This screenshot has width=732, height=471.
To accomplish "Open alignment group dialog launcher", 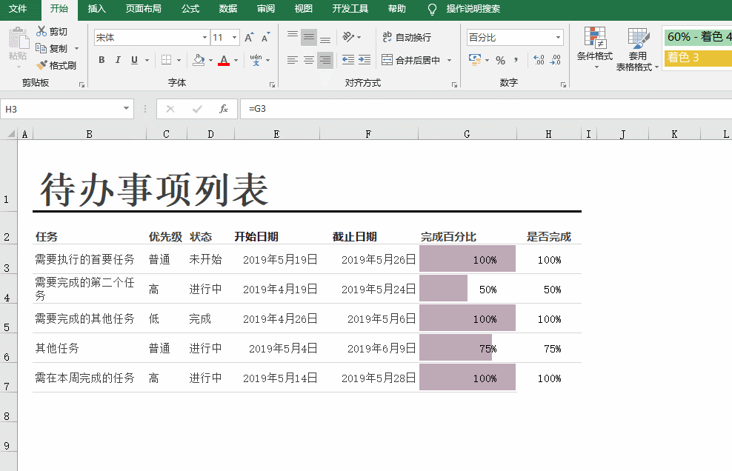I will click(454, 84).
